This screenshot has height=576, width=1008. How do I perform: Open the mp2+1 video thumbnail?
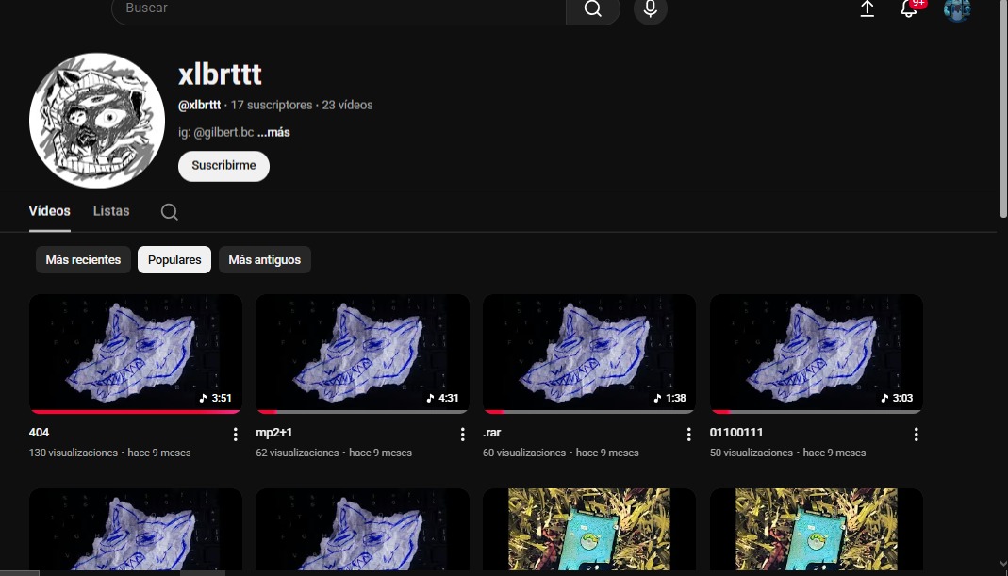tap(363, 354)
